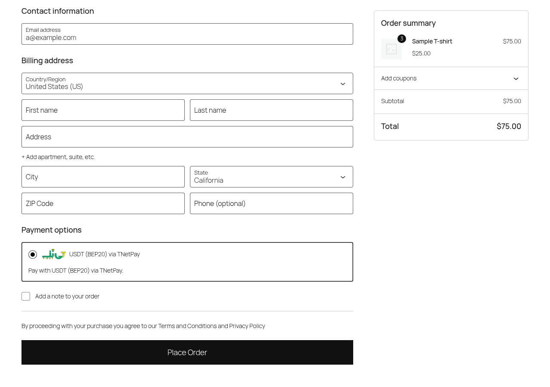Click the Payment options heading

pos(52,230)
